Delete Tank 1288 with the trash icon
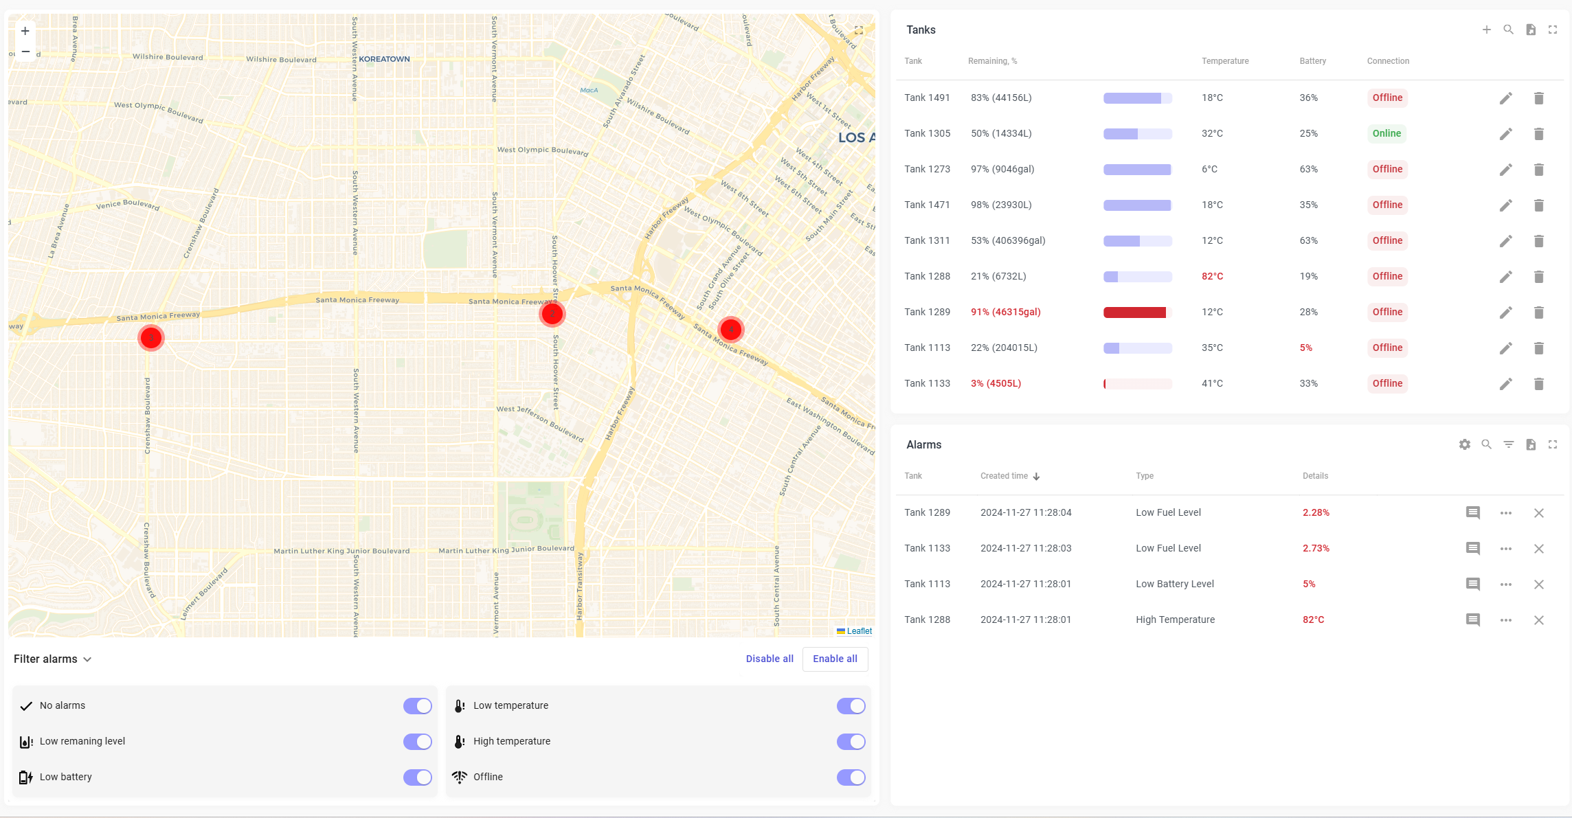The width and height of the screenshot is (1572, 818). pyautogui.click(x=1538, y=277)
